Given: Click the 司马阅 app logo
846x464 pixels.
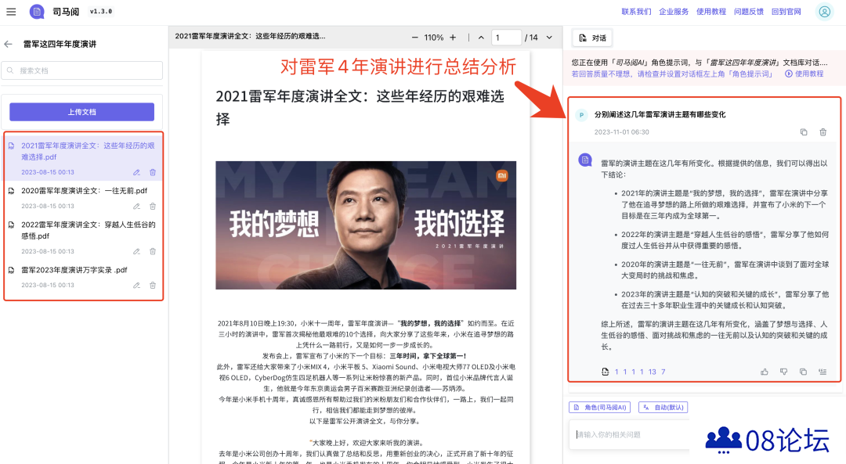Looking at the screenshot, I should click(38, 11).
